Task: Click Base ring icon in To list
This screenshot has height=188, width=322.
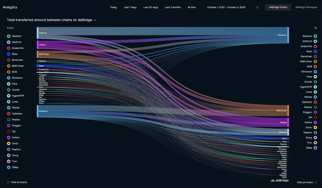Action: click(x=315, y=51)
